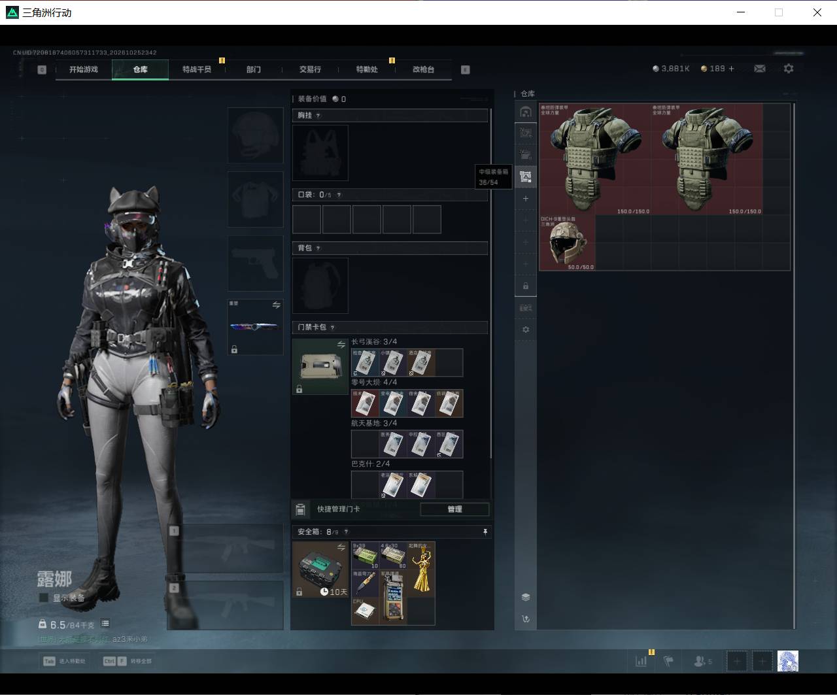The width and height of the screenshot is (837, 695).
Task: Click the CPU item in safe box
Action: (x=365, y=611)
